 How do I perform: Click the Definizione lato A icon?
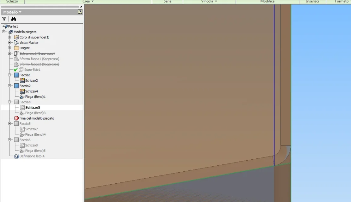[16, 156]
